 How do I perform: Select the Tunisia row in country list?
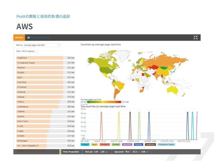pyautogui.click(x=46, y=126)
